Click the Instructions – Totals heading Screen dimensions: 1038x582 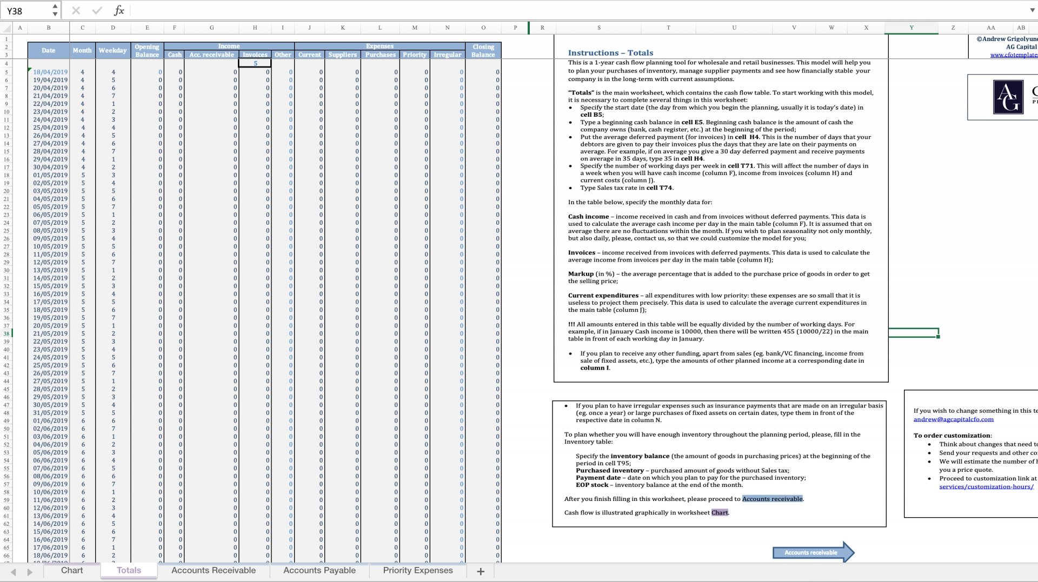click(x=610, y=52)
